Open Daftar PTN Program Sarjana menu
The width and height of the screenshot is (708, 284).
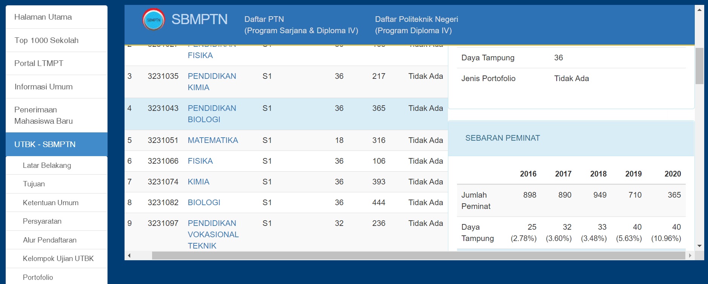[301, 25]
